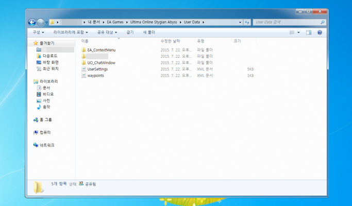This screenshot has width=352, height=206.
Task: Click the 5KB size of UserSettings
Action: pos(250,69)
